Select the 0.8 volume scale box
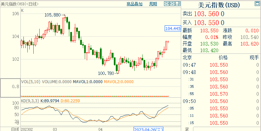 (x=10, y=88)
